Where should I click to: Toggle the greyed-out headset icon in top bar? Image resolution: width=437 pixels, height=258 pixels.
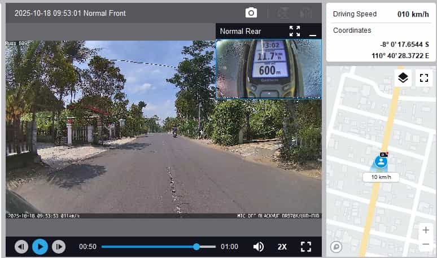(x=305, y=12)
